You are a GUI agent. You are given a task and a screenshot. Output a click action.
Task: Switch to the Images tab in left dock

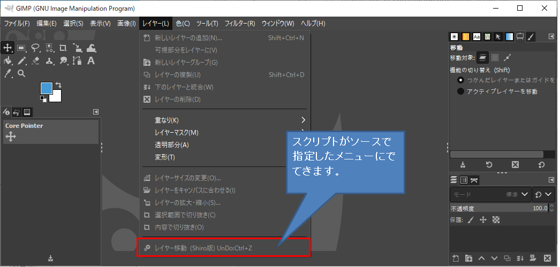pos(27,112)
